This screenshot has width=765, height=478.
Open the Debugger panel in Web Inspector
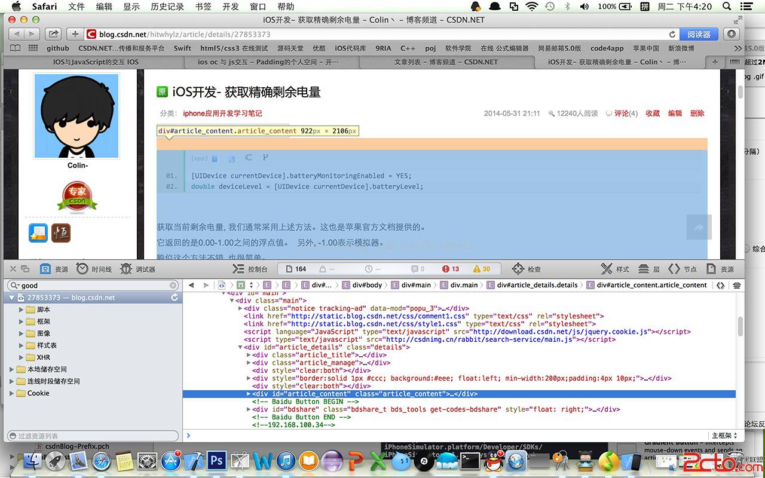pyautogui.click(x=137, y=269)
